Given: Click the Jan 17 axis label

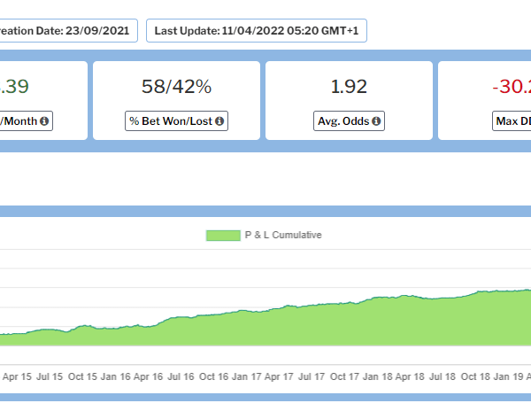Looking at the screenshot, I should click(247, 376).
